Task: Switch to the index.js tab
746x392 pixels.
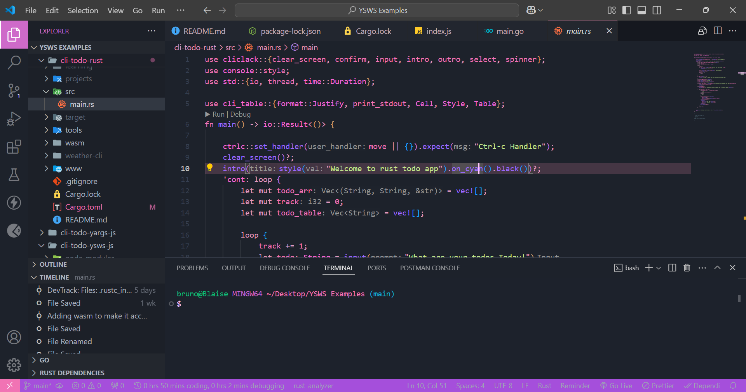Action: pyautogui.click(x=433, y=31)
